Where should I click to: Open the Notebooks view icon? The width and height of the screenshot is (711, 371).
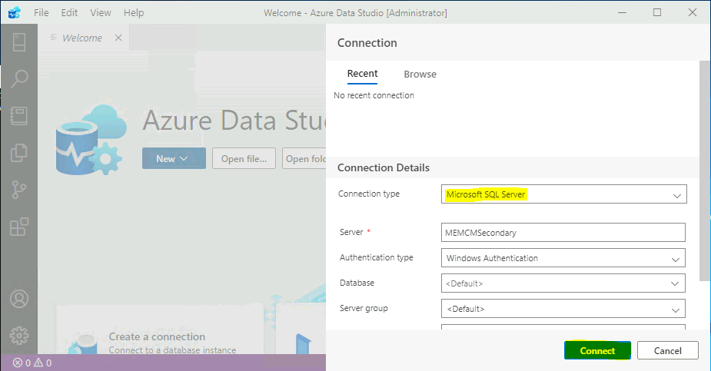point(19,116)
